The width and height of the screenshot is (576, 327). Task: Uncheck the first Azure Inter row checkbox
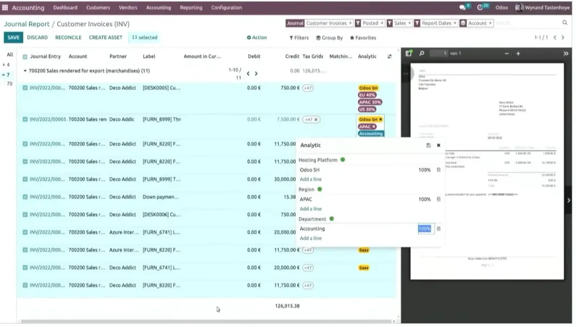pyautogui.click(x=25, y=233)
